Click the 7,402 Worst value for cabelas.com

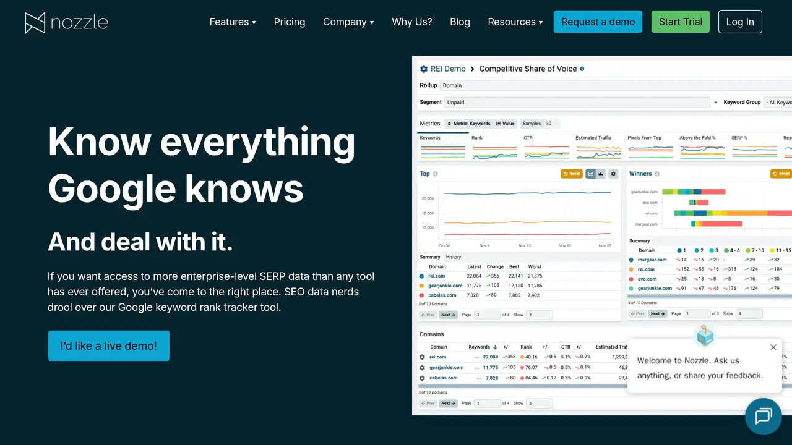[535, 295]
